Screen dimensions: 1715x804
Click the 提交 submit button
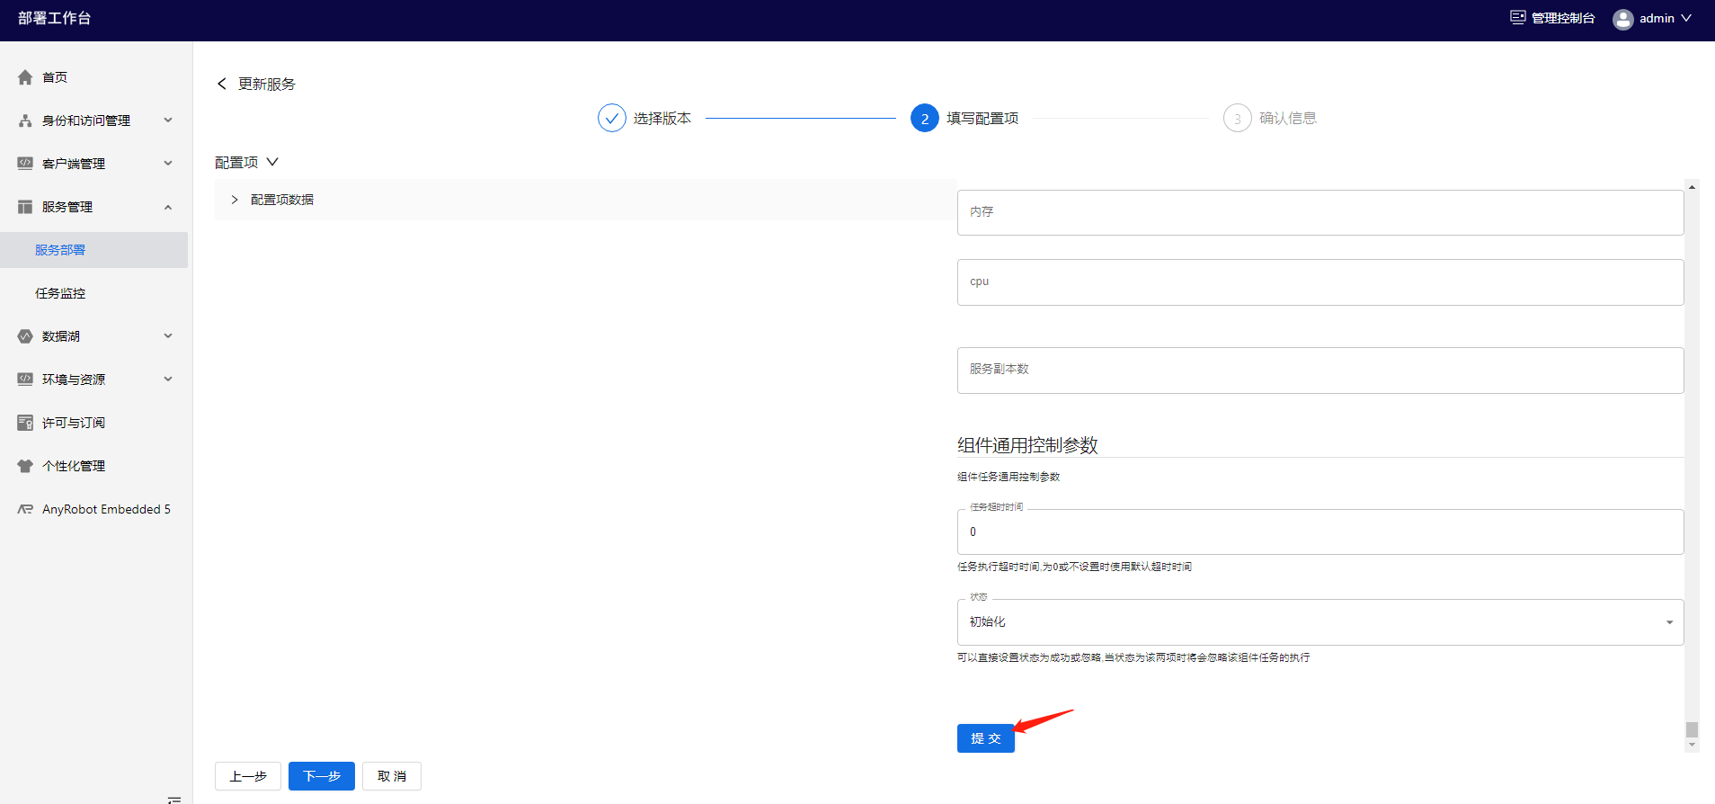point(986,738)
